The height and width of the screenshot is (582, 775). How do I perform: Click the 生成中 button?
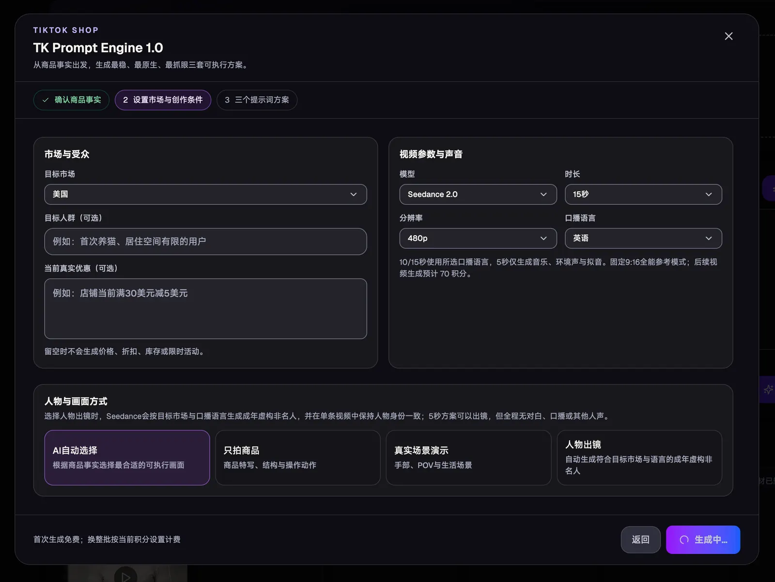(703, 539)
